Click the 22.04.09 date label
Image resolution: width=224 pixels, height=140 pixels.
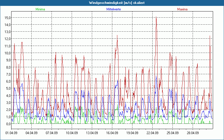pos(152,133)
